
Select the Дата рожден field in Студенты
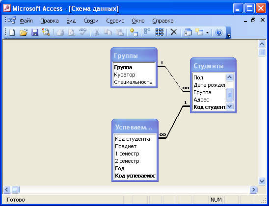coord(209,85)
